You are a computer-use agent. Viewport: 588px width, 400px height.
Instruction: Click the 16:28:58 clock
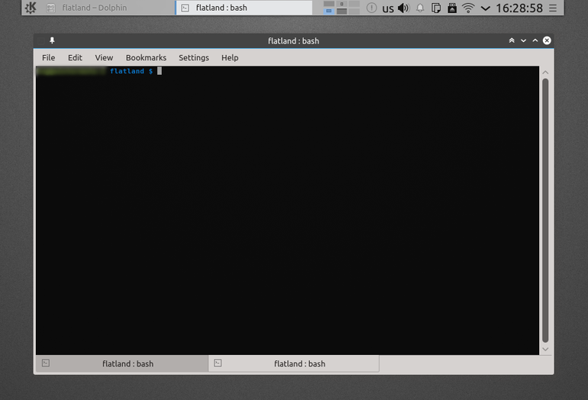[x=519, y=8]
